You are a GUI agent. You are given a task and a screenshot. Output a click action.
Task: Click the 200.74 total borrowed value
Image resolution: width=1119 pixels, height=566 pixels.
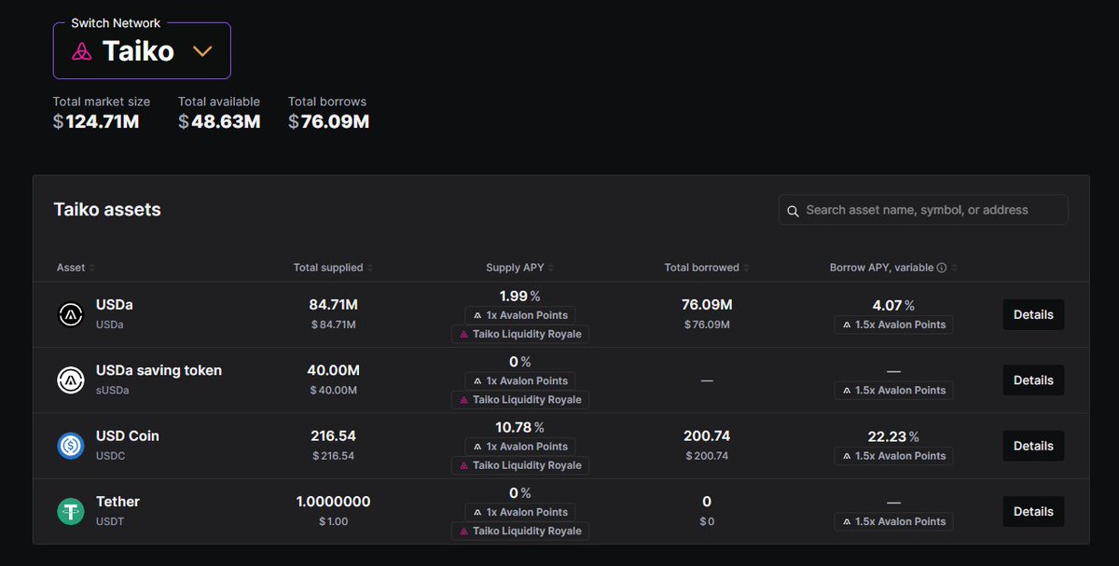tap(706, 435)
